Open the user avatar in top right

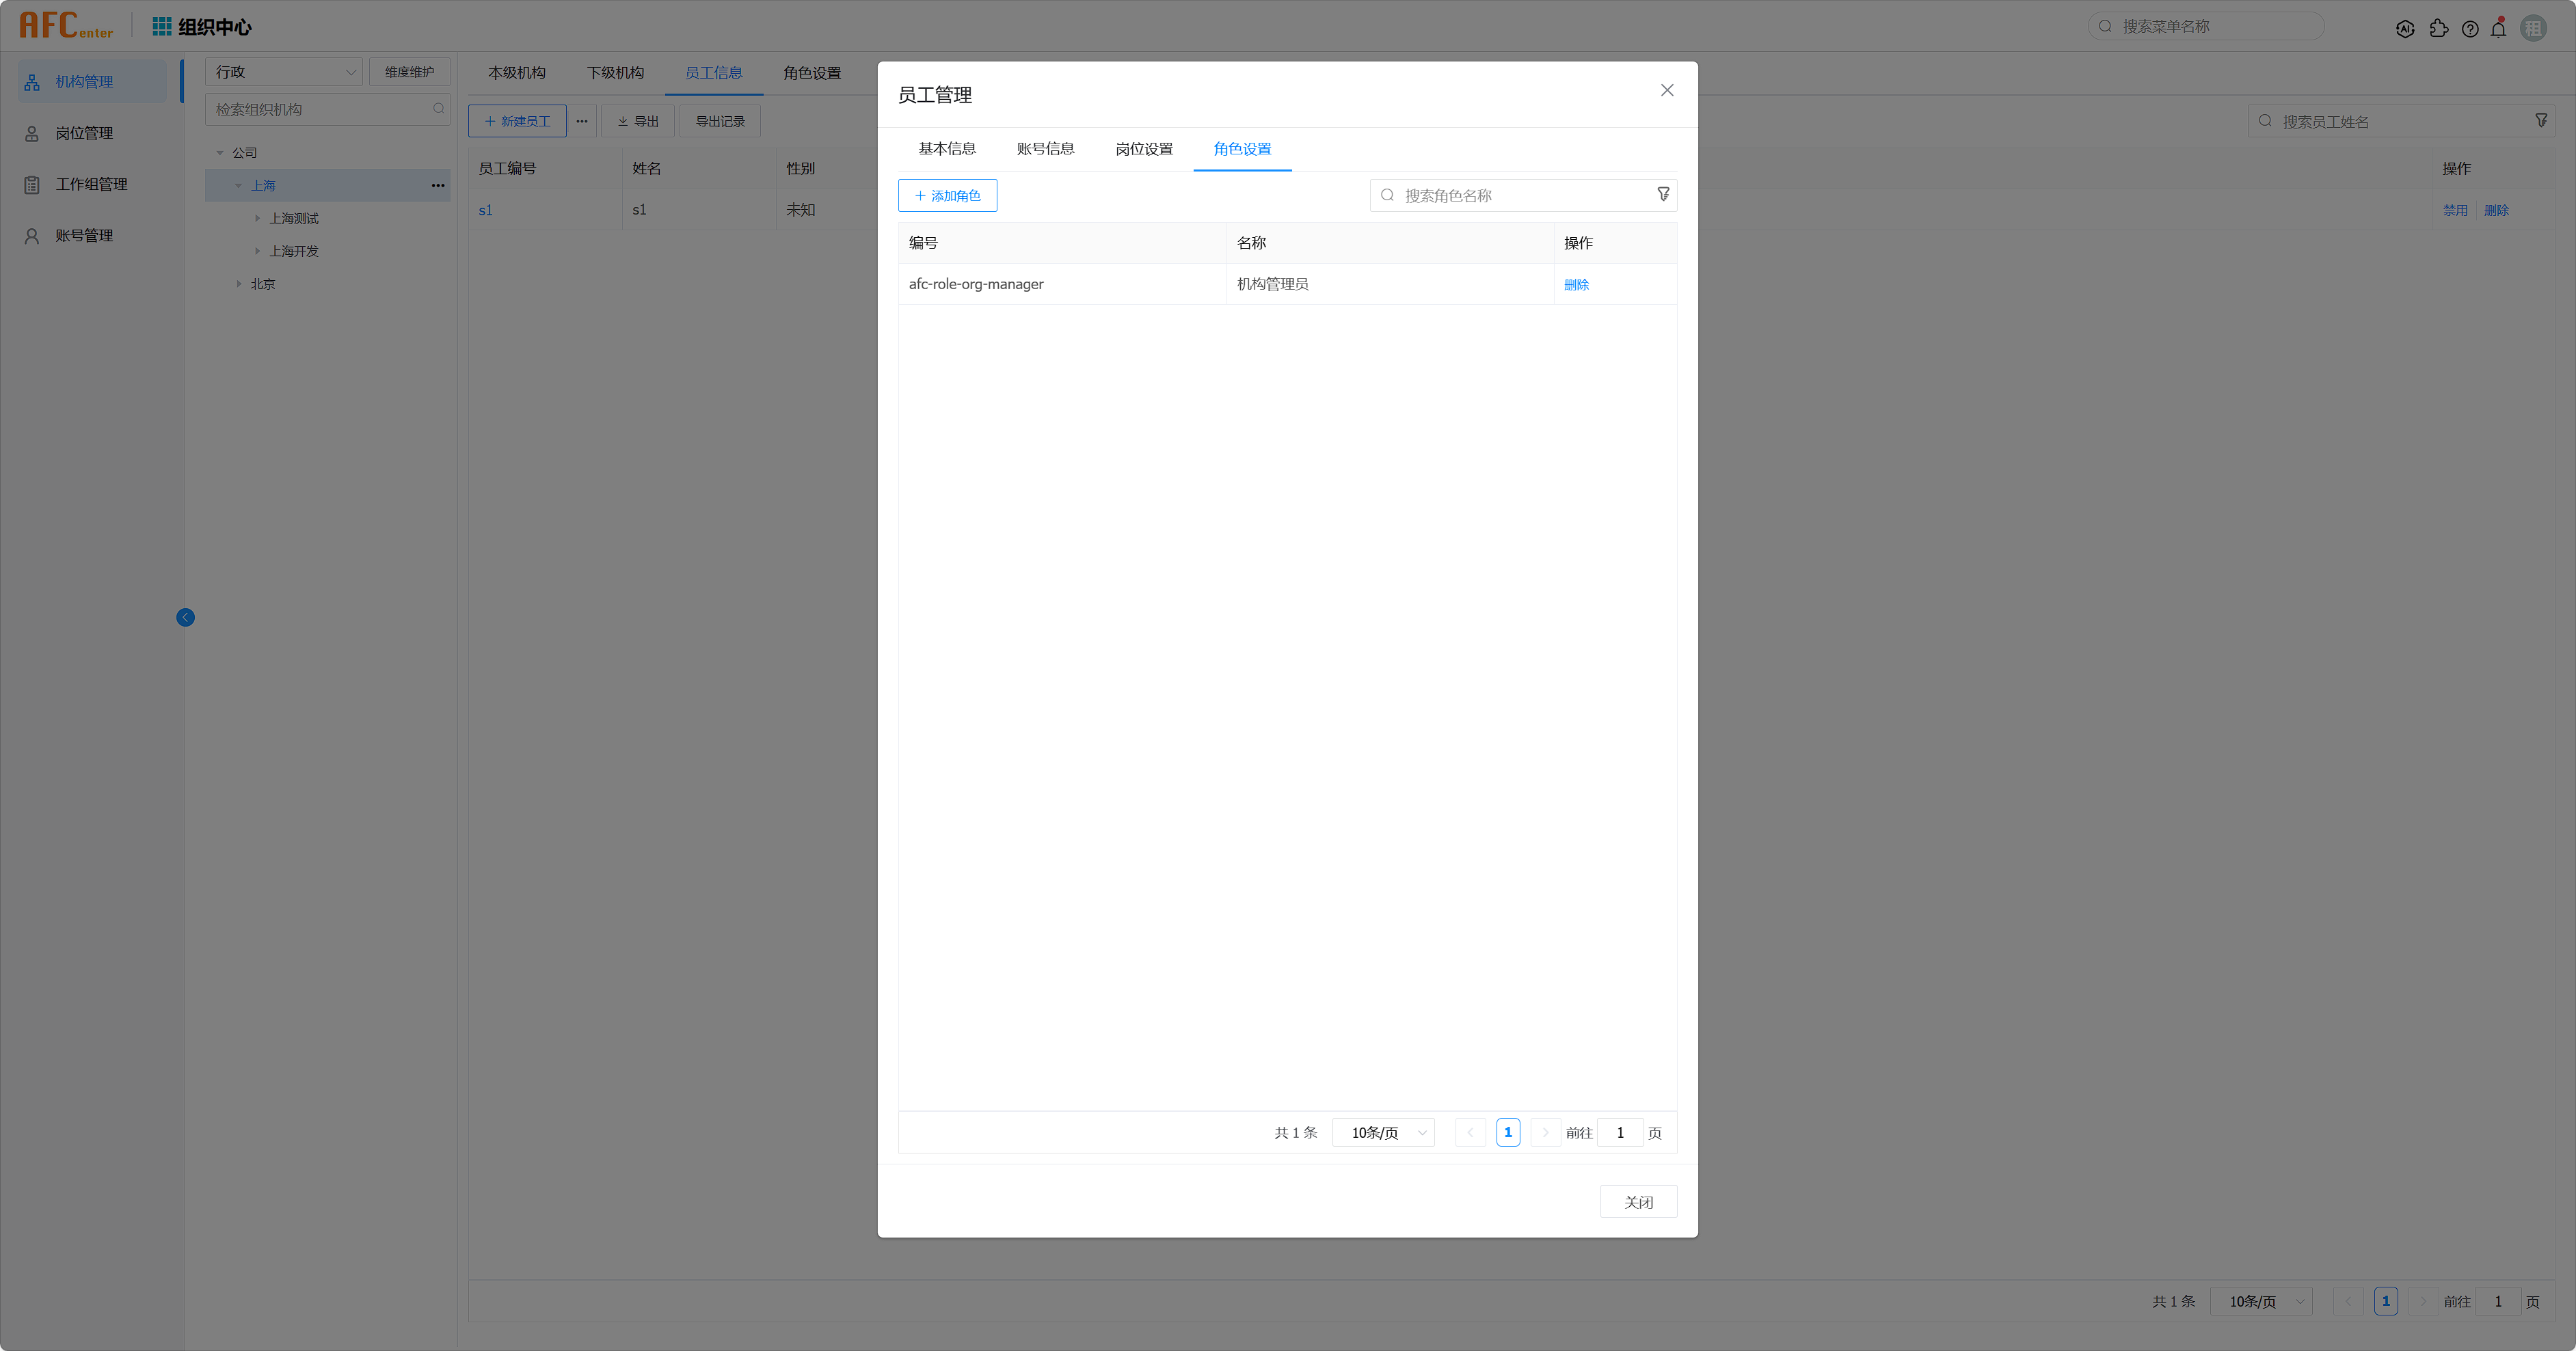click(x=2533, y=28)
